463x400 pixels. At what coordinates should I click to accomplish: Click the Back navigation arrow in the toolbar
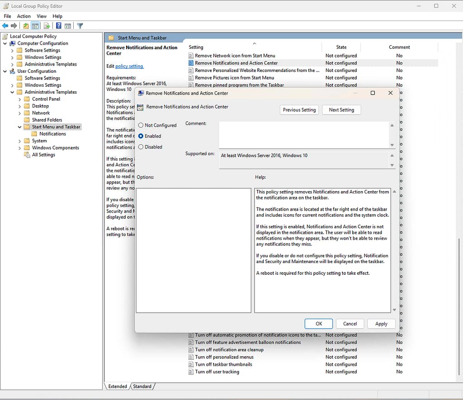coord(5,25)
